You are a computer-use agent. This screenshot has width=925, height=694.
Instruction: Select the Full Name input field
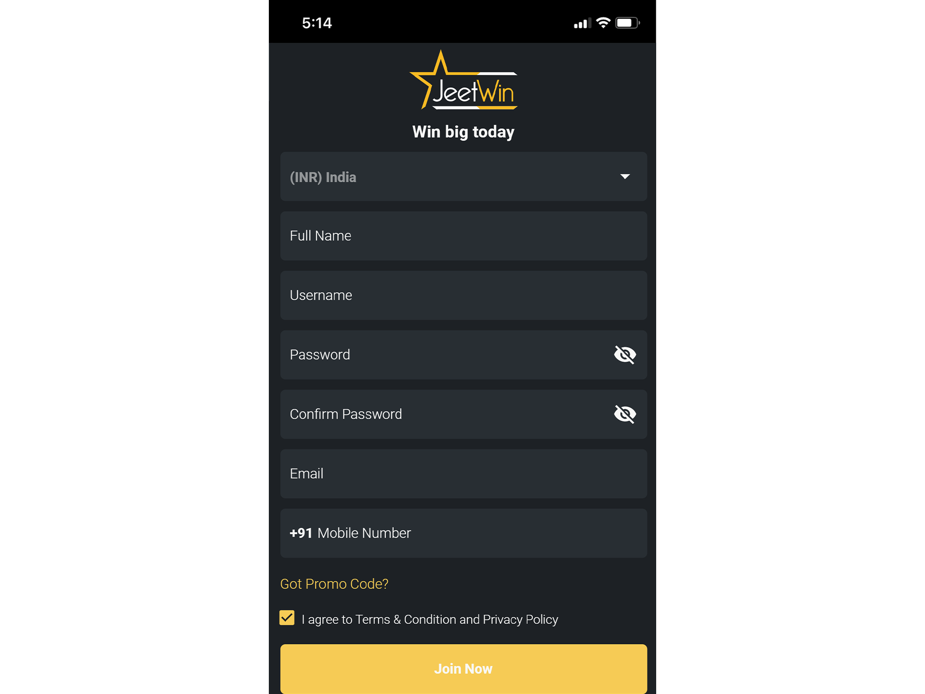462,236
